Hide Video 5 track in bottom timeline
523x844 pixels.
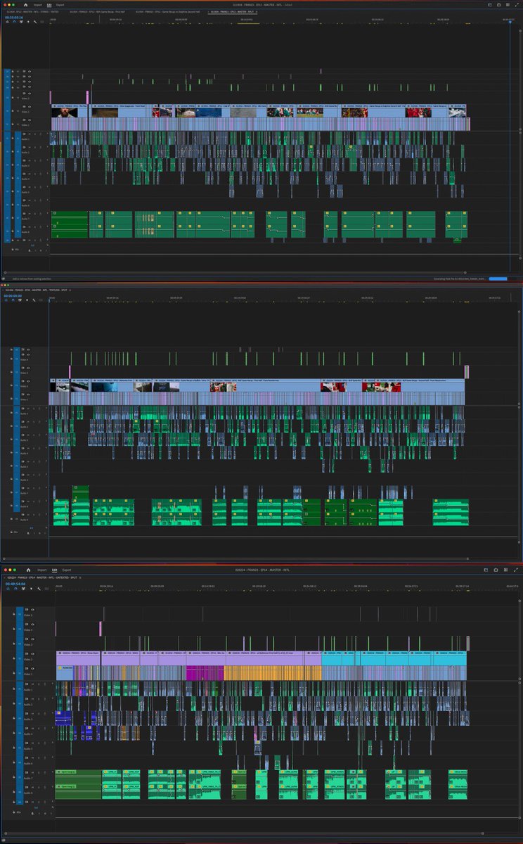click(x=32, y=609)
